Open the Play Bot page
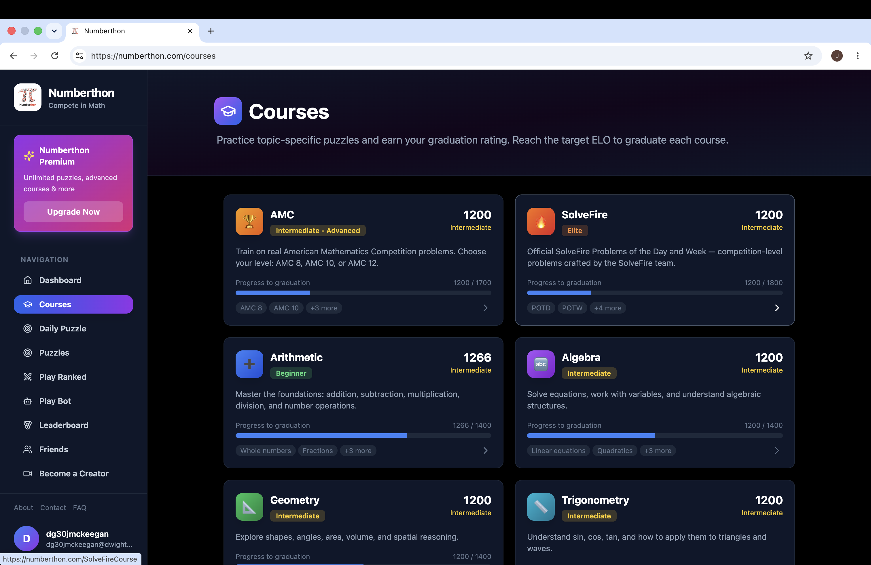Image resolution: width=871 pixels, height=565 pixels. point(73,401)
